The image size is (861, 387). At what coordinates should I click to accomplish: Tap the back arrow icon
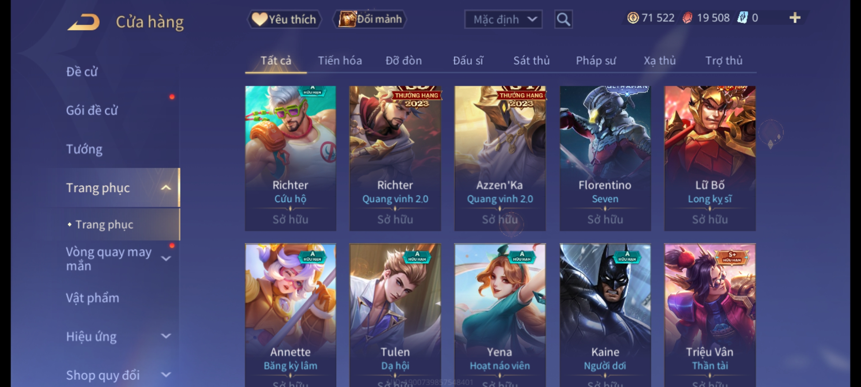point(83,22)
